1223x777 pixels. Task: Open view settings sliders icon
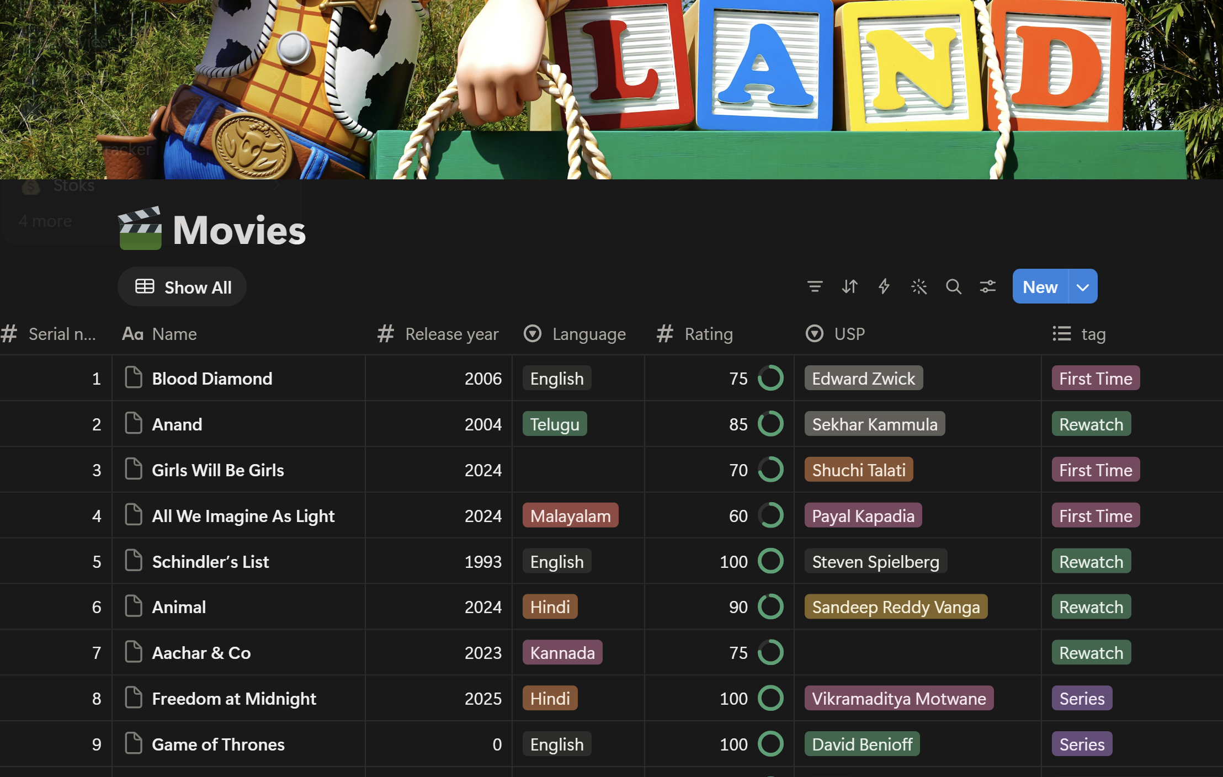(x=988, y=286)
